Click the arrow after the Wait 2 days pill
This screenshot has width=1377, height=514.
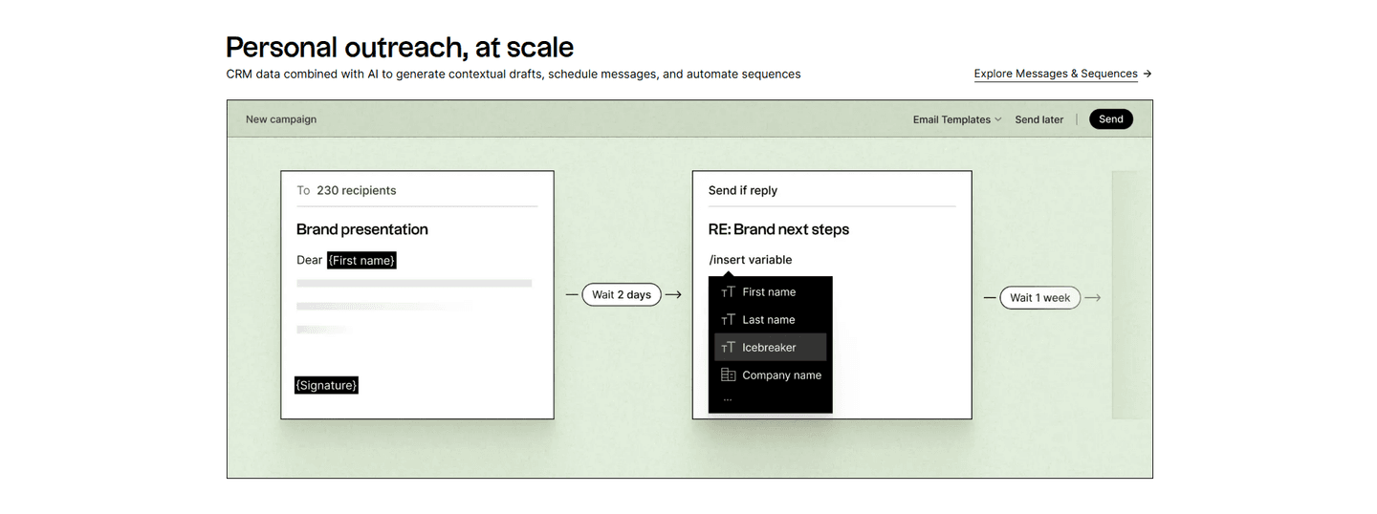(x=673, y=295)
